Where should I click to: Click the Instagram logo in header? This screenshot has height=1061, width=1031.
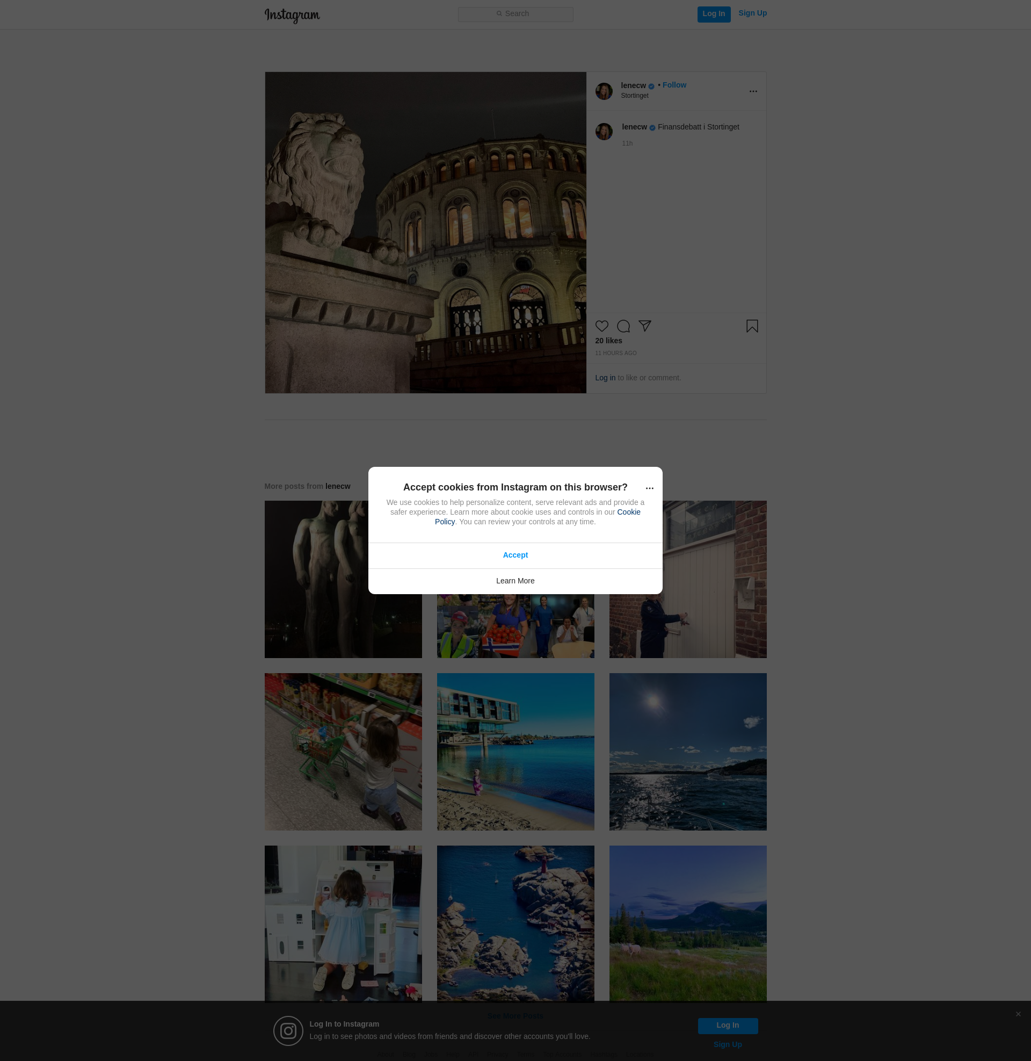click(292, 15)
